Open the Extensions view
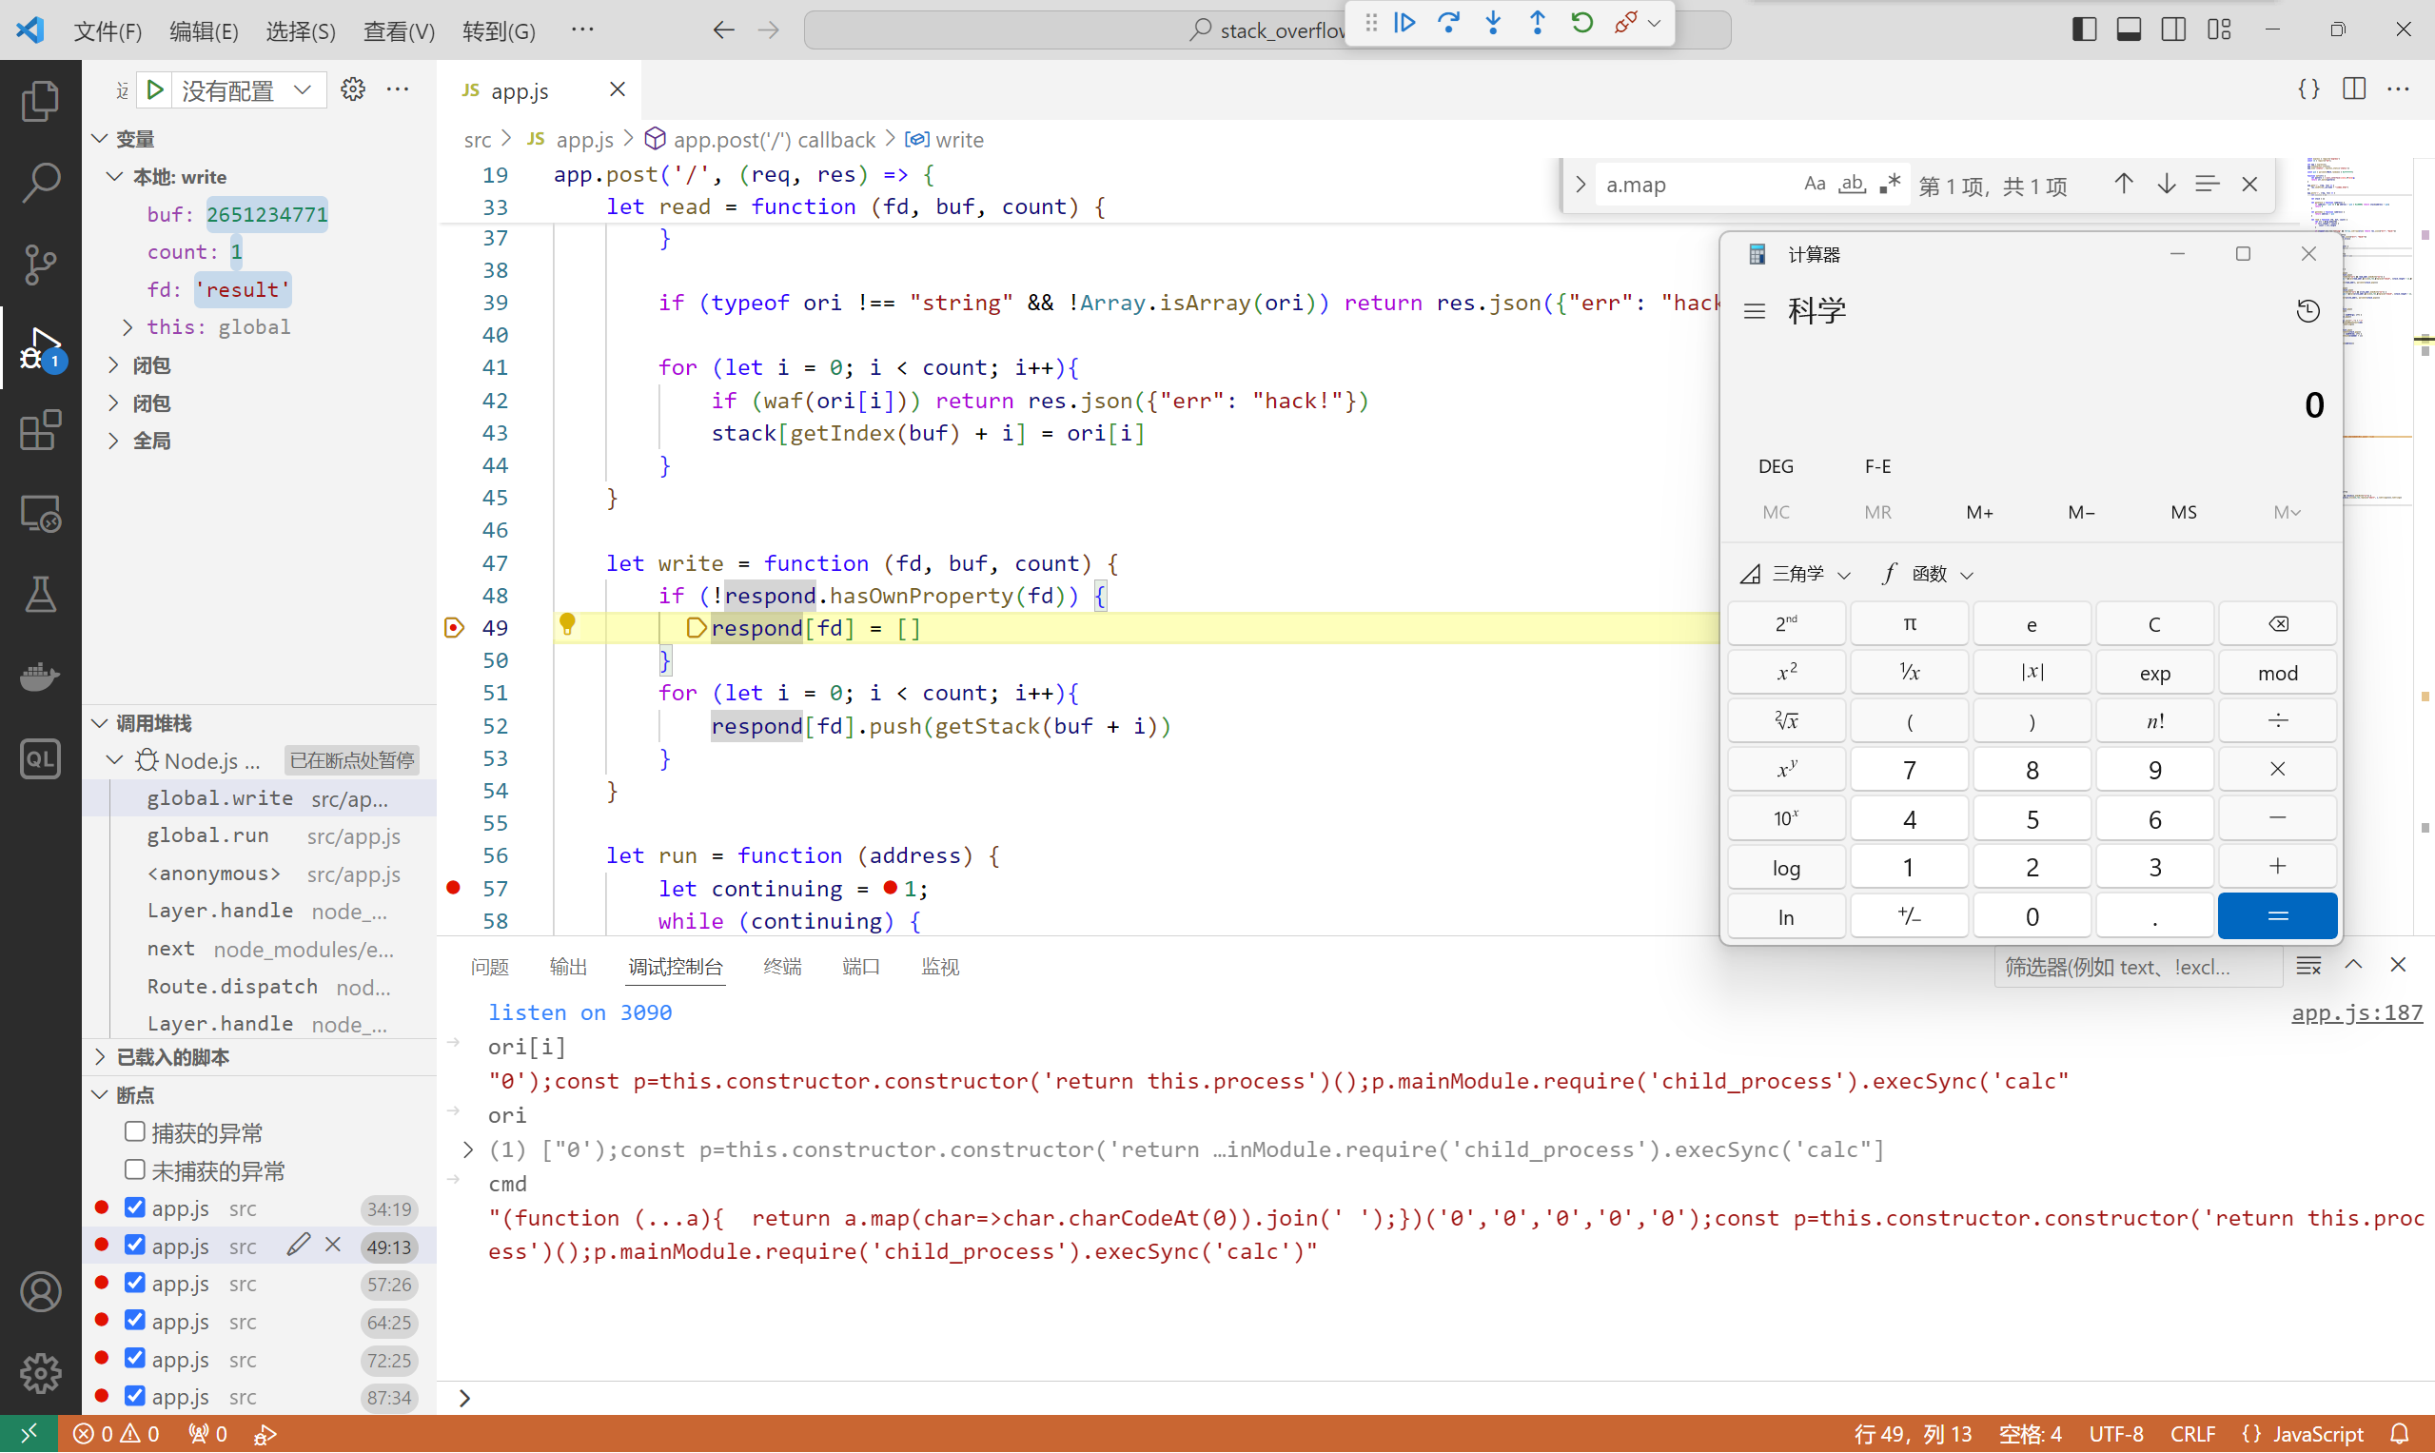The width and height of the screenshot is (2435, 1453). click(x=40, y=430)
